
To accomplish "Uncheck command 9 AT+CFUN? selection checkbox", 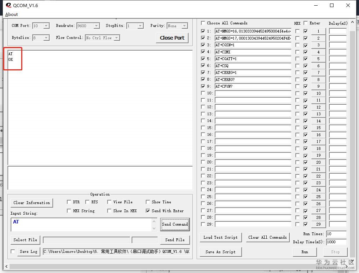I will [x=203, y=86].
